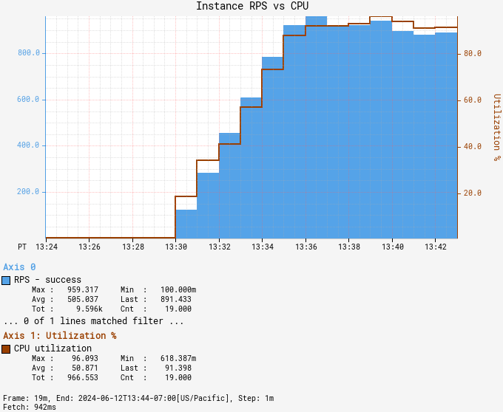
Task: Click the RPS Min value 100.000m
Action: click(178, 289)
